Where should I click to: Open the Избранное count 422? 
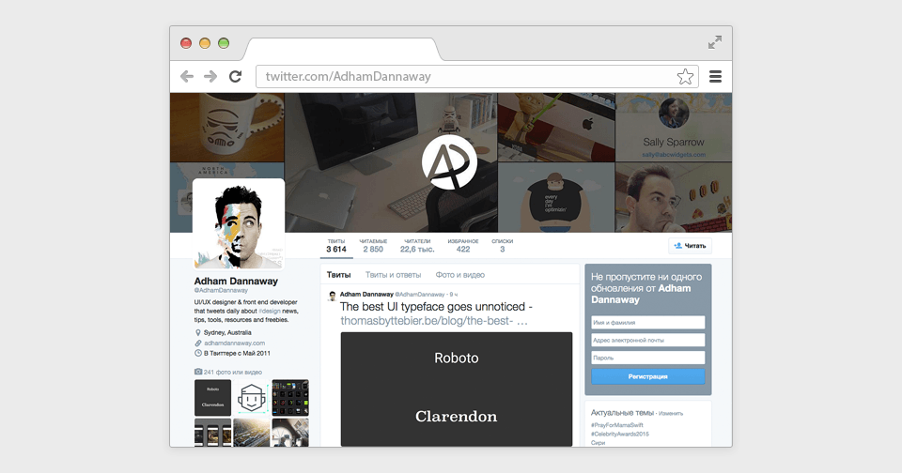[x=463, y=246]
